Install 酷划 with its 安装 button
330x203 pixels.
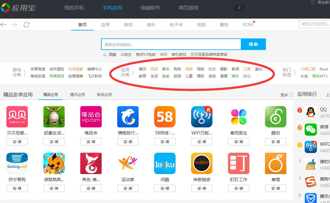276,142
